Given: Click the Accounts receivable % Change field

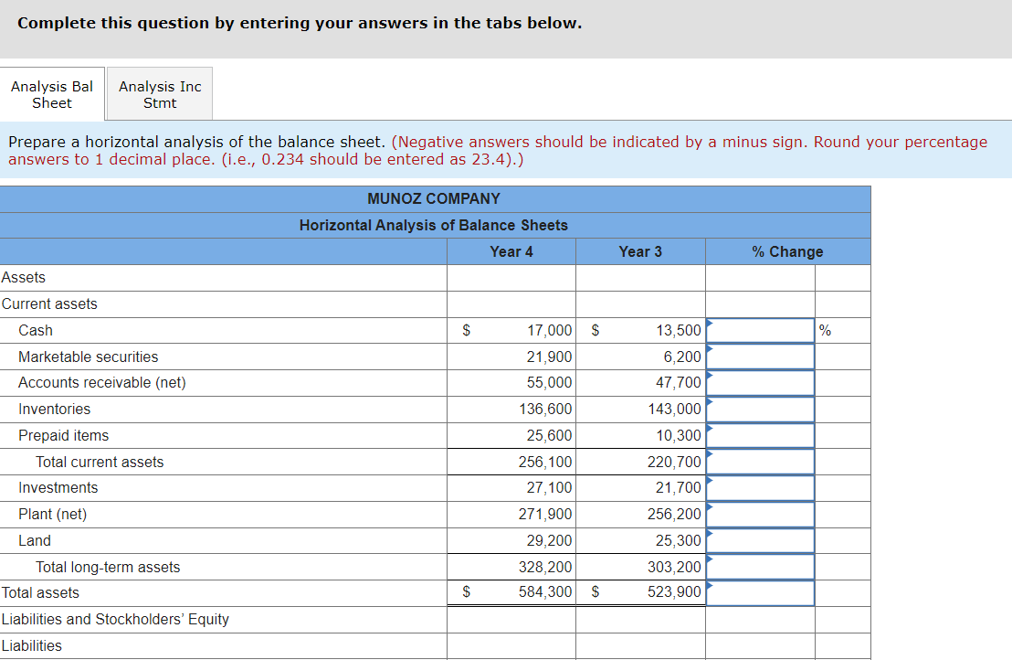Looking at the screenshot, I should click(760, 382).
